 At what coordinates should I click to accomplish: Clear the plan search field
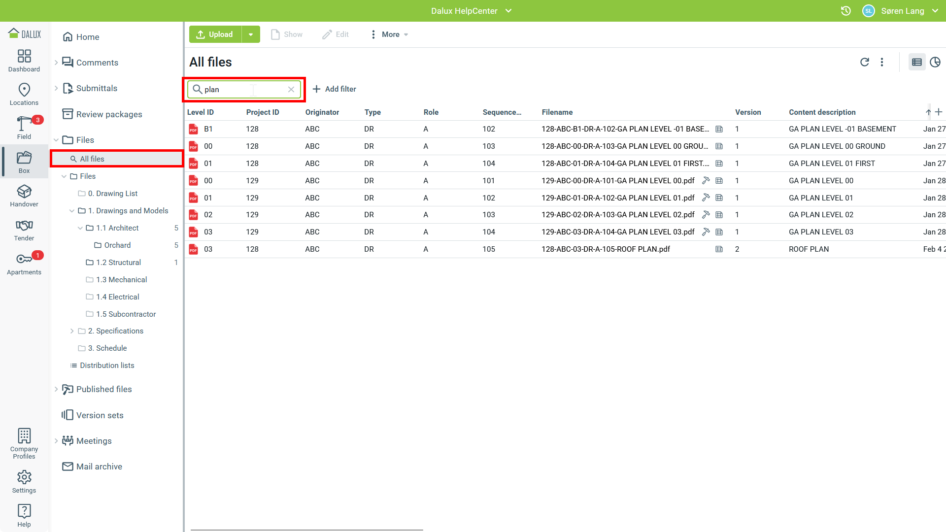(291, 89)
